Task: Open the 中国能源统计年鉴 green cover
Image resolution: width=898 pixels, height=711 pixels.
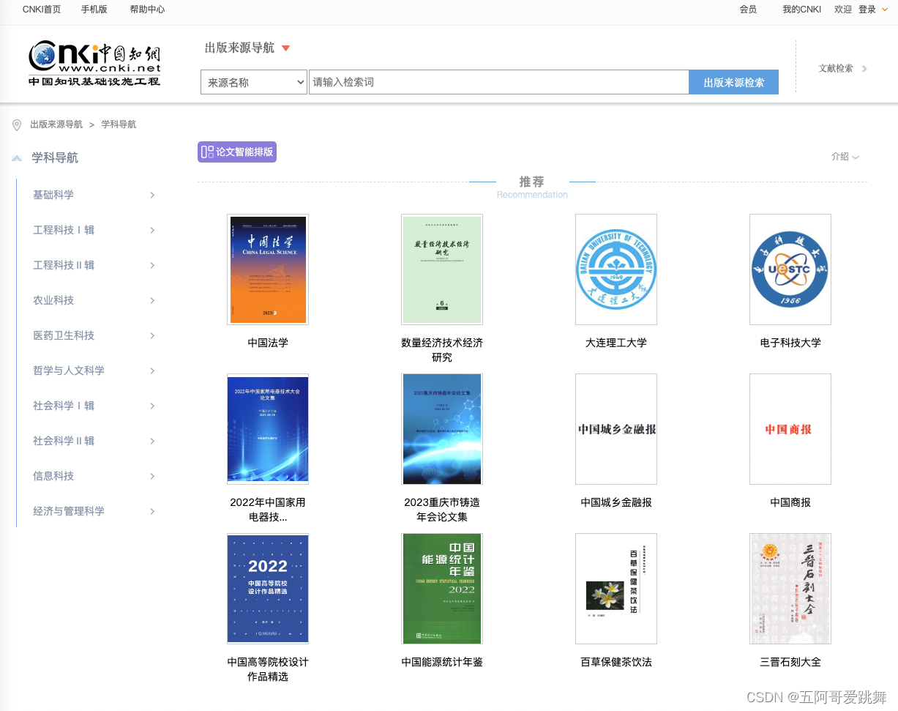Action: tap(442, 589)
